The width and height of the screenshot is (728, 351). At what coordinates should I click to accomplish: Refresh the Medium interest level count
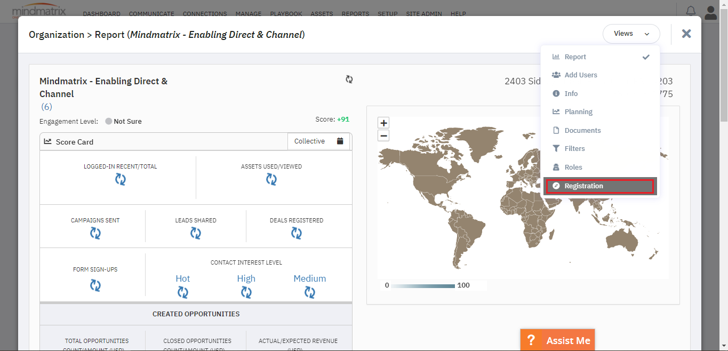310,292
